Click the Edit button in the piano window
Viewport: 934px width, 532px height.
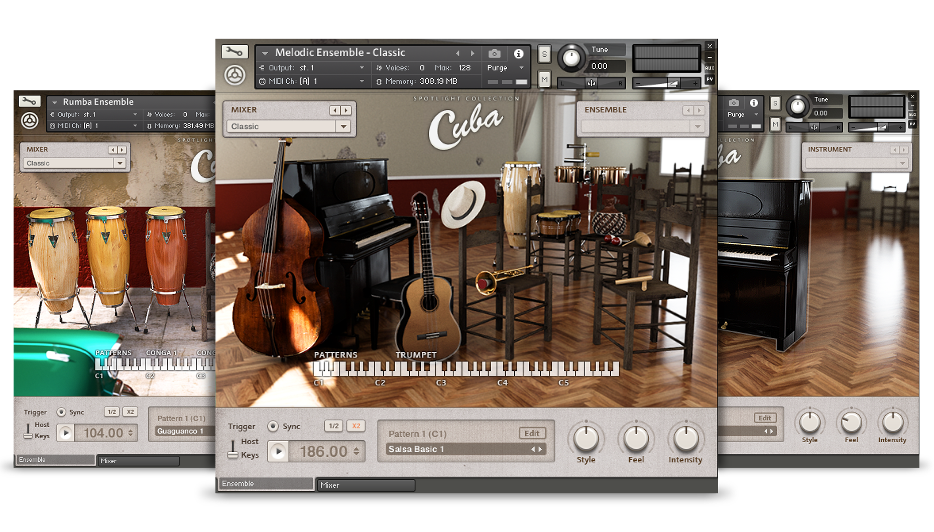tap(765, 418)
